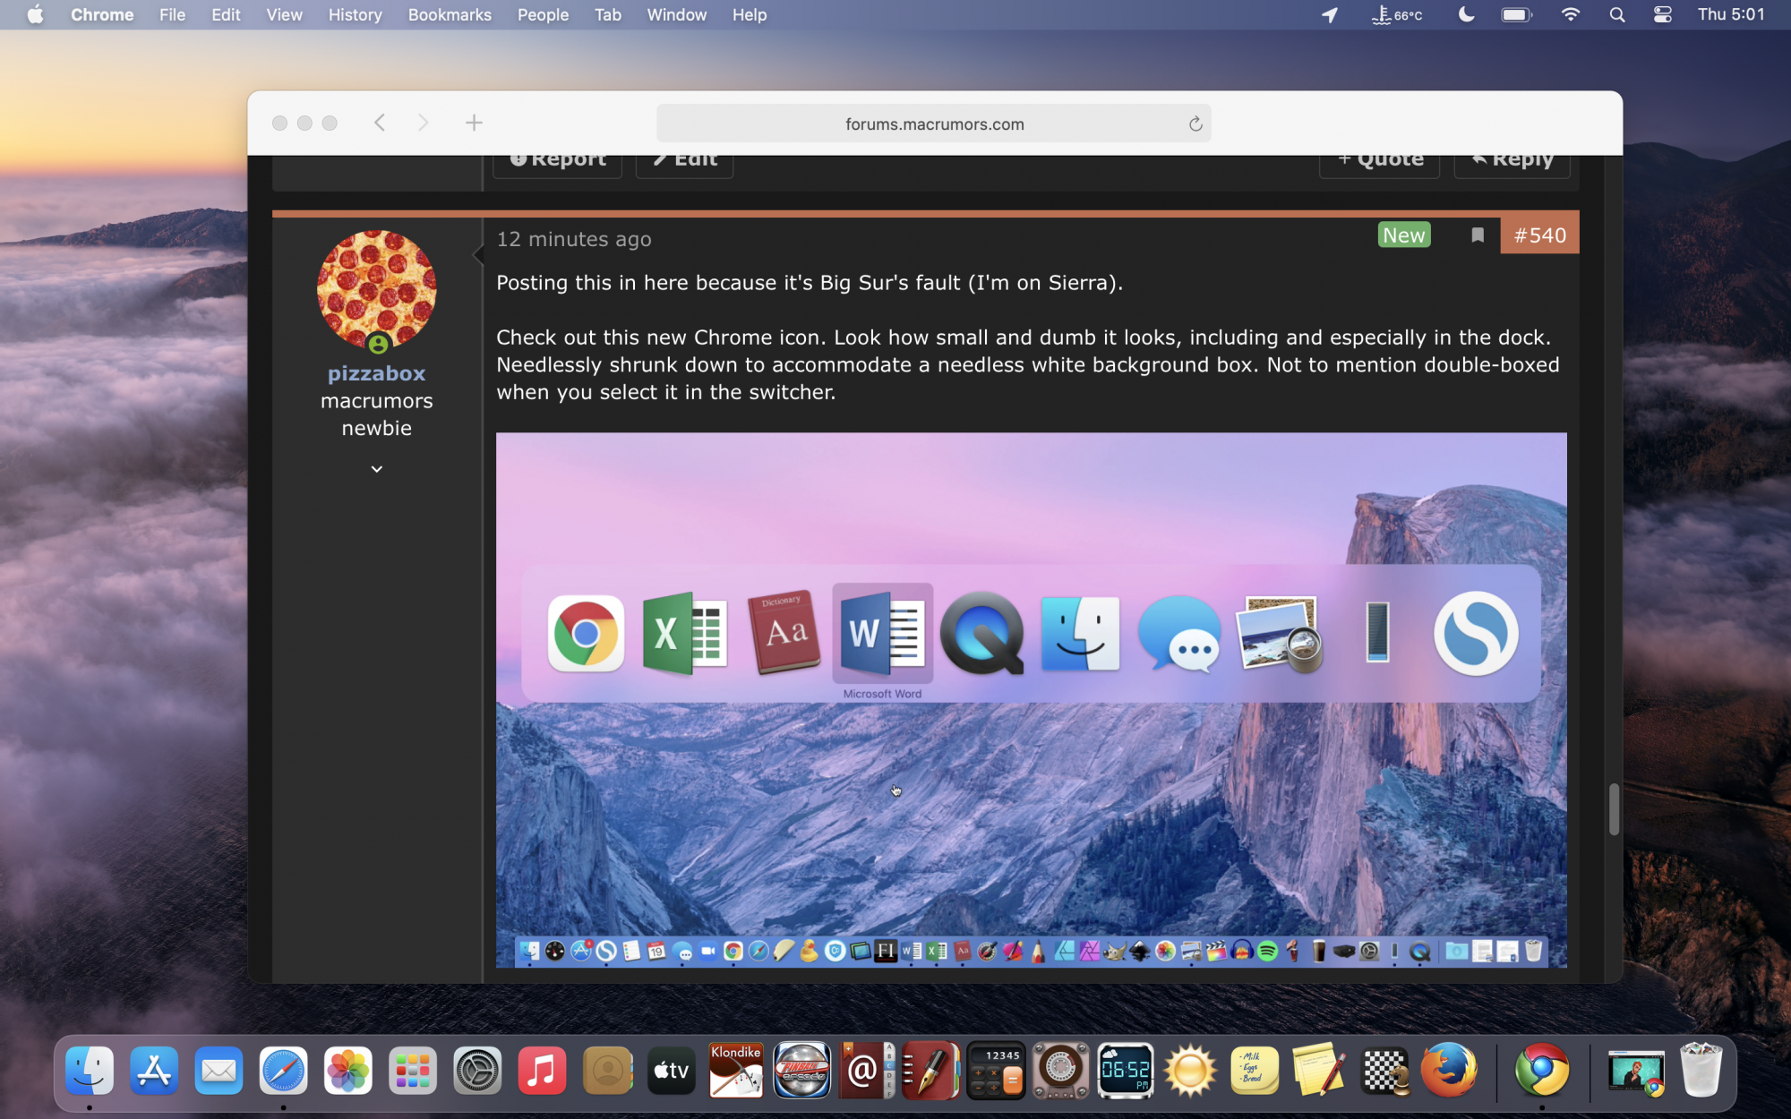Image resolution: width=1791 pixels, height=1119 pixels.
Task: Open the People menu
Action: (x=543, y=14)
